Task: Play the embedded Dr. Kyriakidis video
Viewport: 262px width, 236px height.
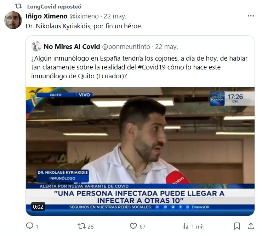Action: (140, 151)
